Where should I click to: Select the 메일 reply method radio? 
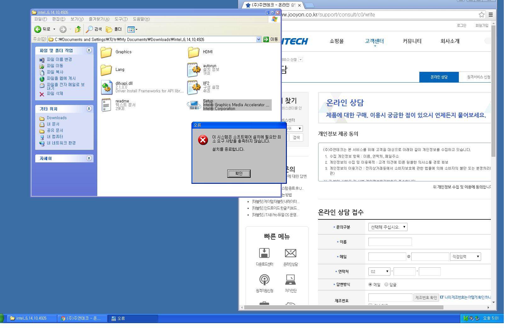pos(370,285)
